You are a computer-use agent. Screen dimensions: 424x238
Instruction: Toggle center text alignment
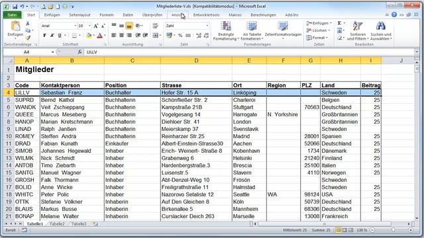click(x=121, y=35)
